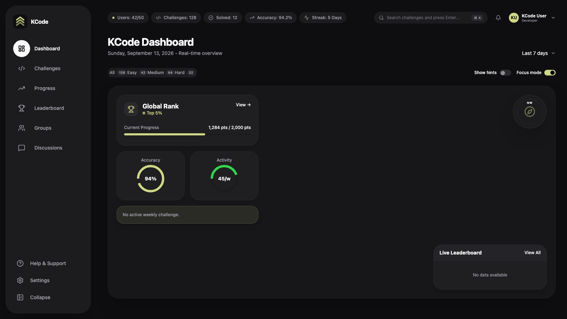The width and height of the screenshot is (567, 319).
Task: Open the Progress sidebar item
Action: pyautogui.click(x=48, y=88)
